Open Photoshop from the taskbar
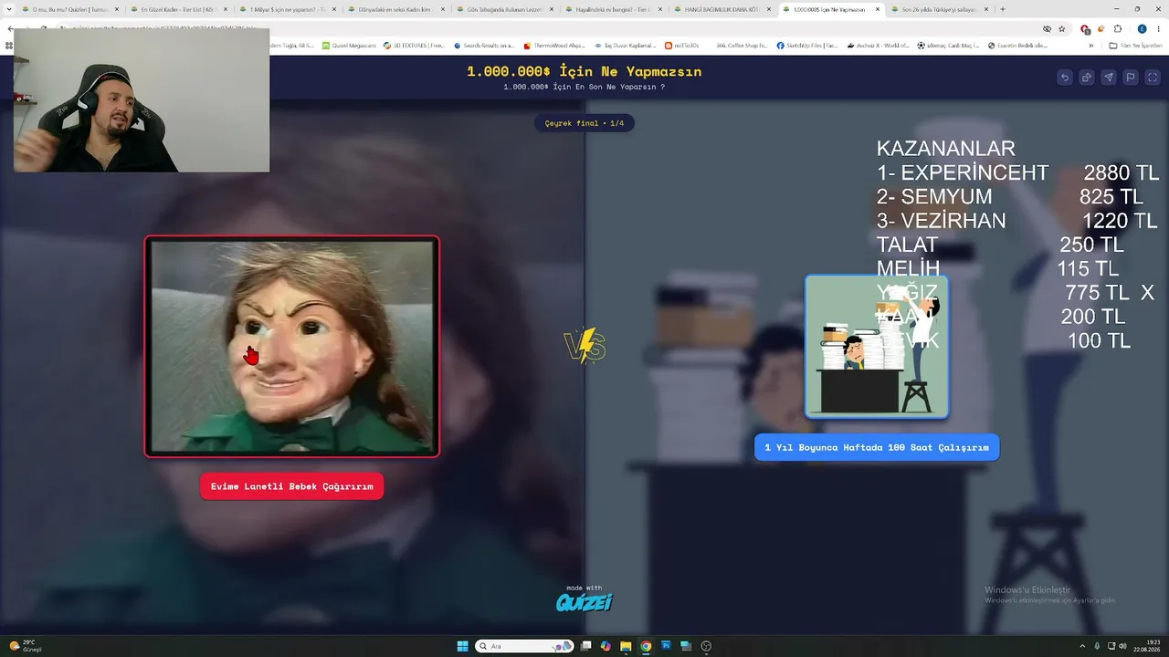 click(x=666, y=646)
